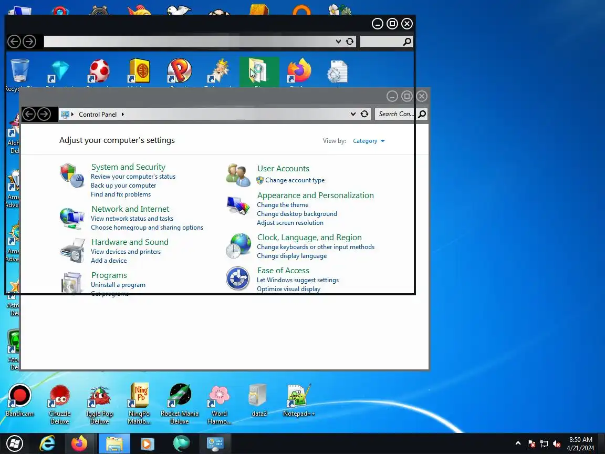Click Choose homegroup and sharing options
Image resolution: width=605 pixels, height=454 pixels.
(147, 228)
